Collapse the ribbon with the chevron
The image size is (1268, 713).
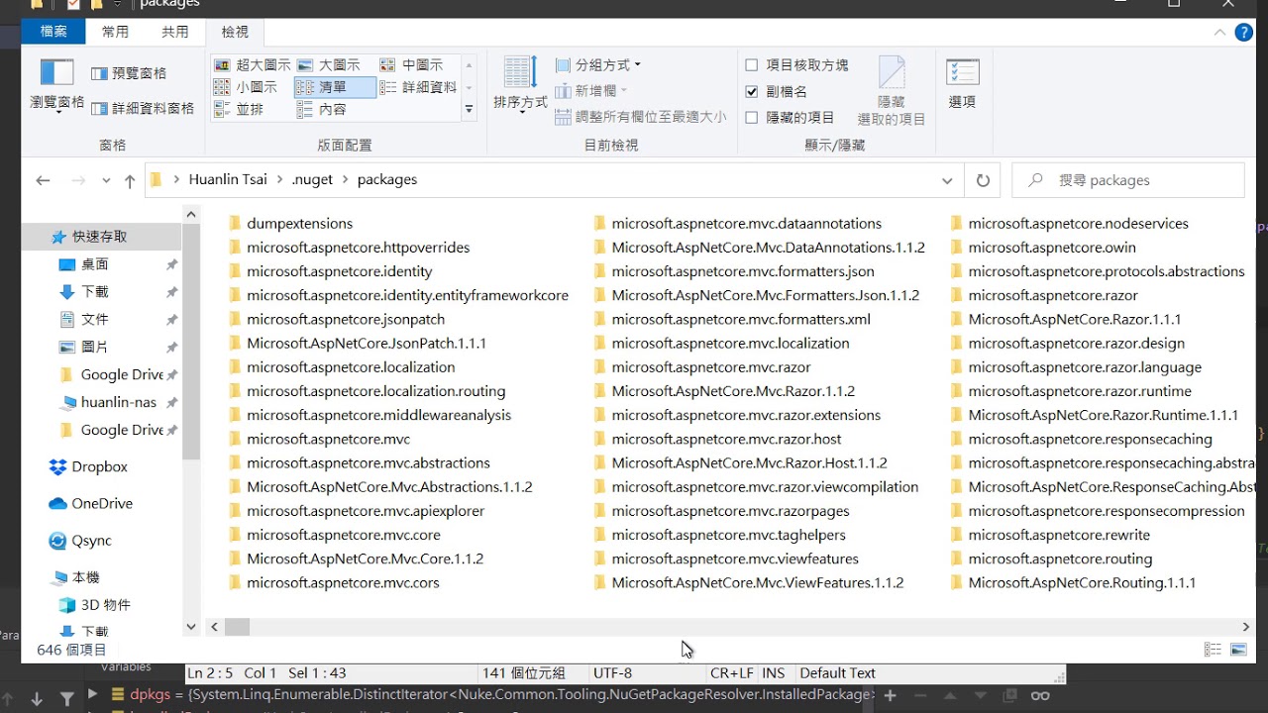pos(1219,32)
